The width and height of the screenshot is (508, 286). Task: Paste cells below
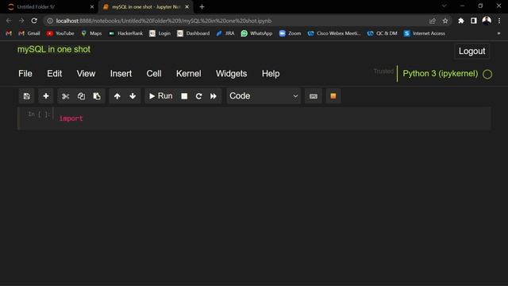coord(97,96)
